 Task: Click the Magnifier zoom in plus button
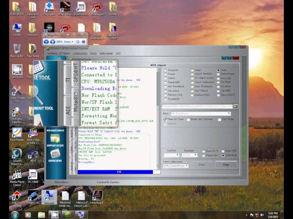(53, 42)
